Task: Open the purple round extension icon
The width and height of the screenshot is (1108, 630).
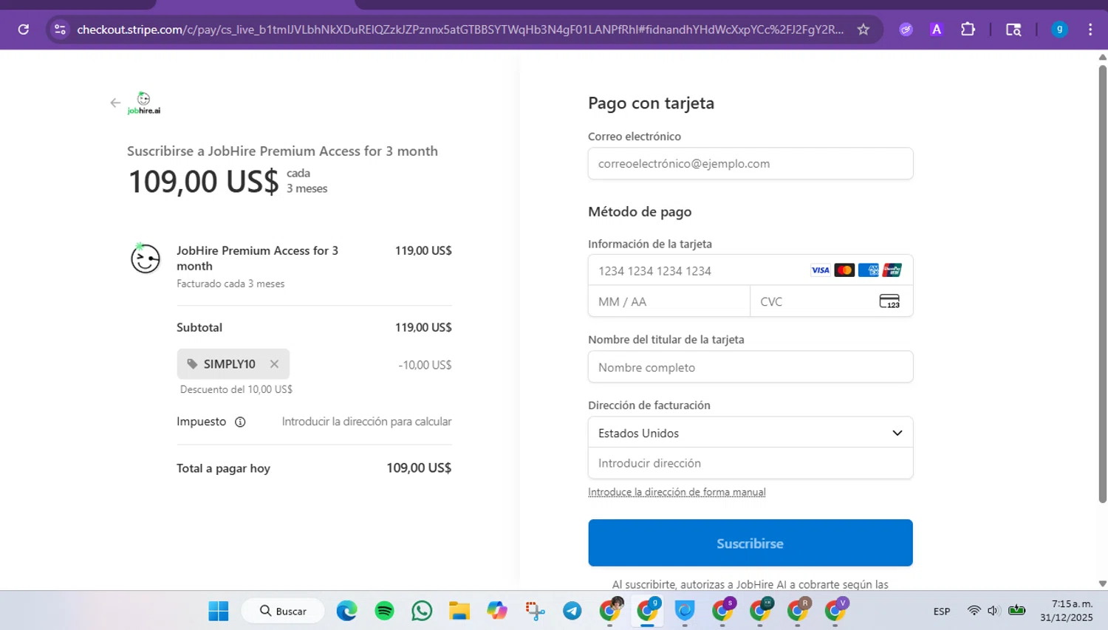Action: 906,30
